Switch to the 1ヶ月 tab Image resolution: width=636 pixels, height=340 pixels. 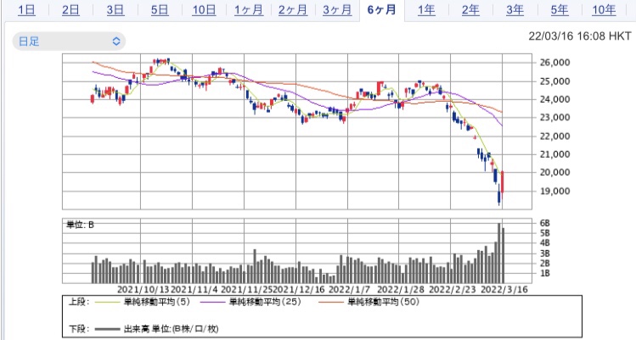click(250, 11)
